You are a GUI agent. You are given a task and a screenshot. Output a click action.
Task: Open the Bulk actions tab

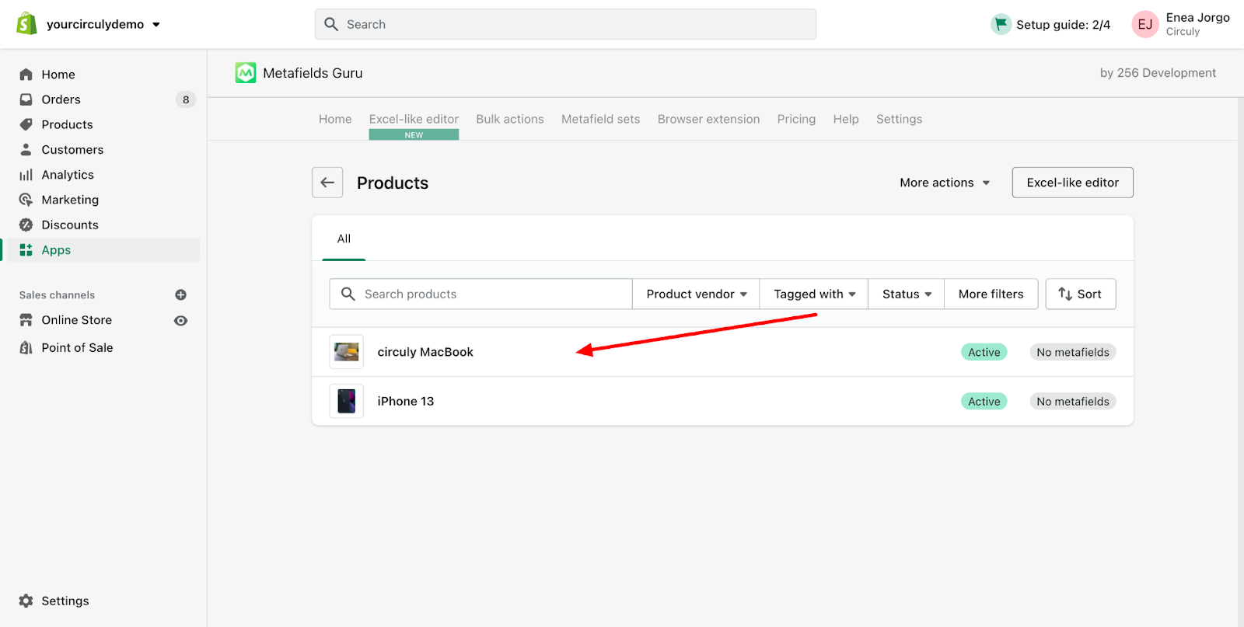coord(510,119)
